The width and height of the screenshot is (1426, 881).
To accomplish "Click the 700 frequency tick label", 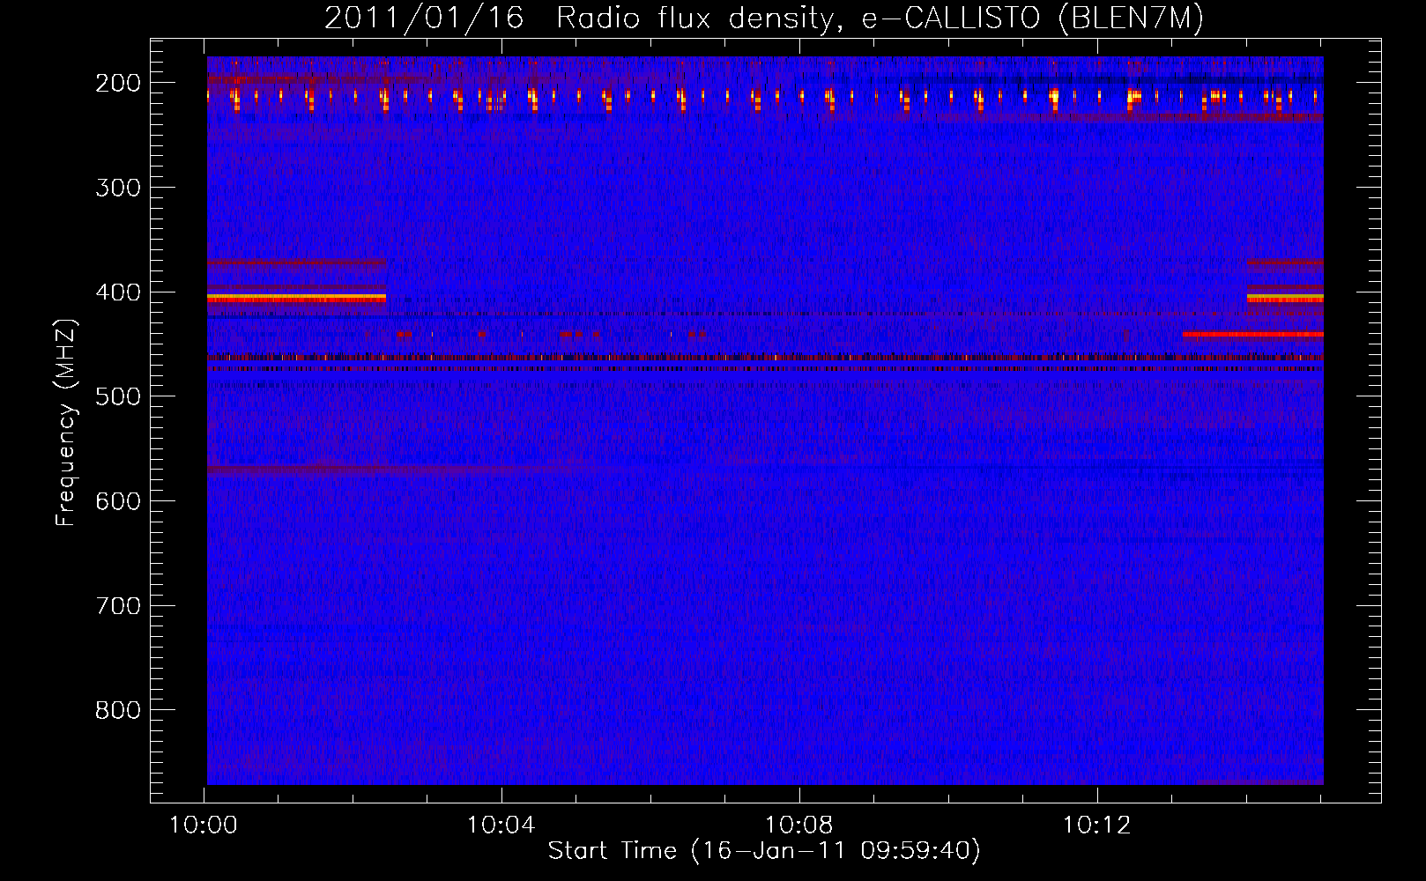I will point(118,606).
